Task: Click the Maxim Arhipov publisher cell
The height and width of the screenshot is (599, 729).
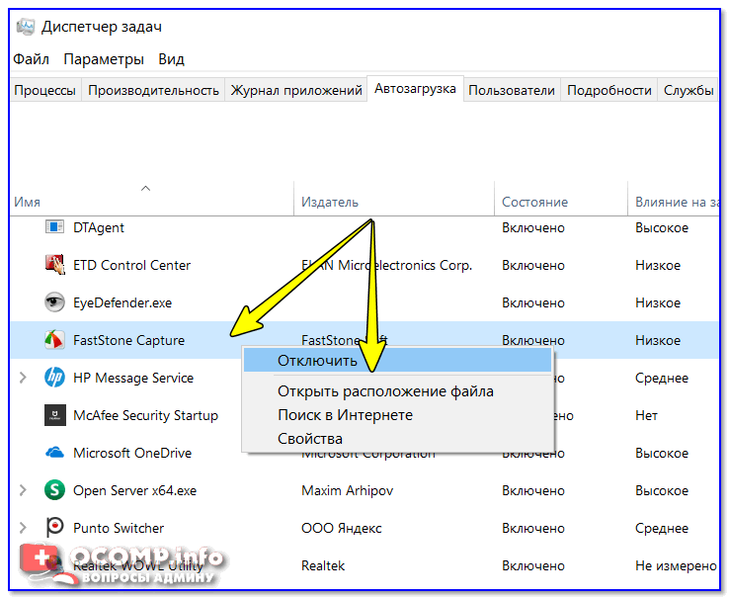Action: click(348, 490)
